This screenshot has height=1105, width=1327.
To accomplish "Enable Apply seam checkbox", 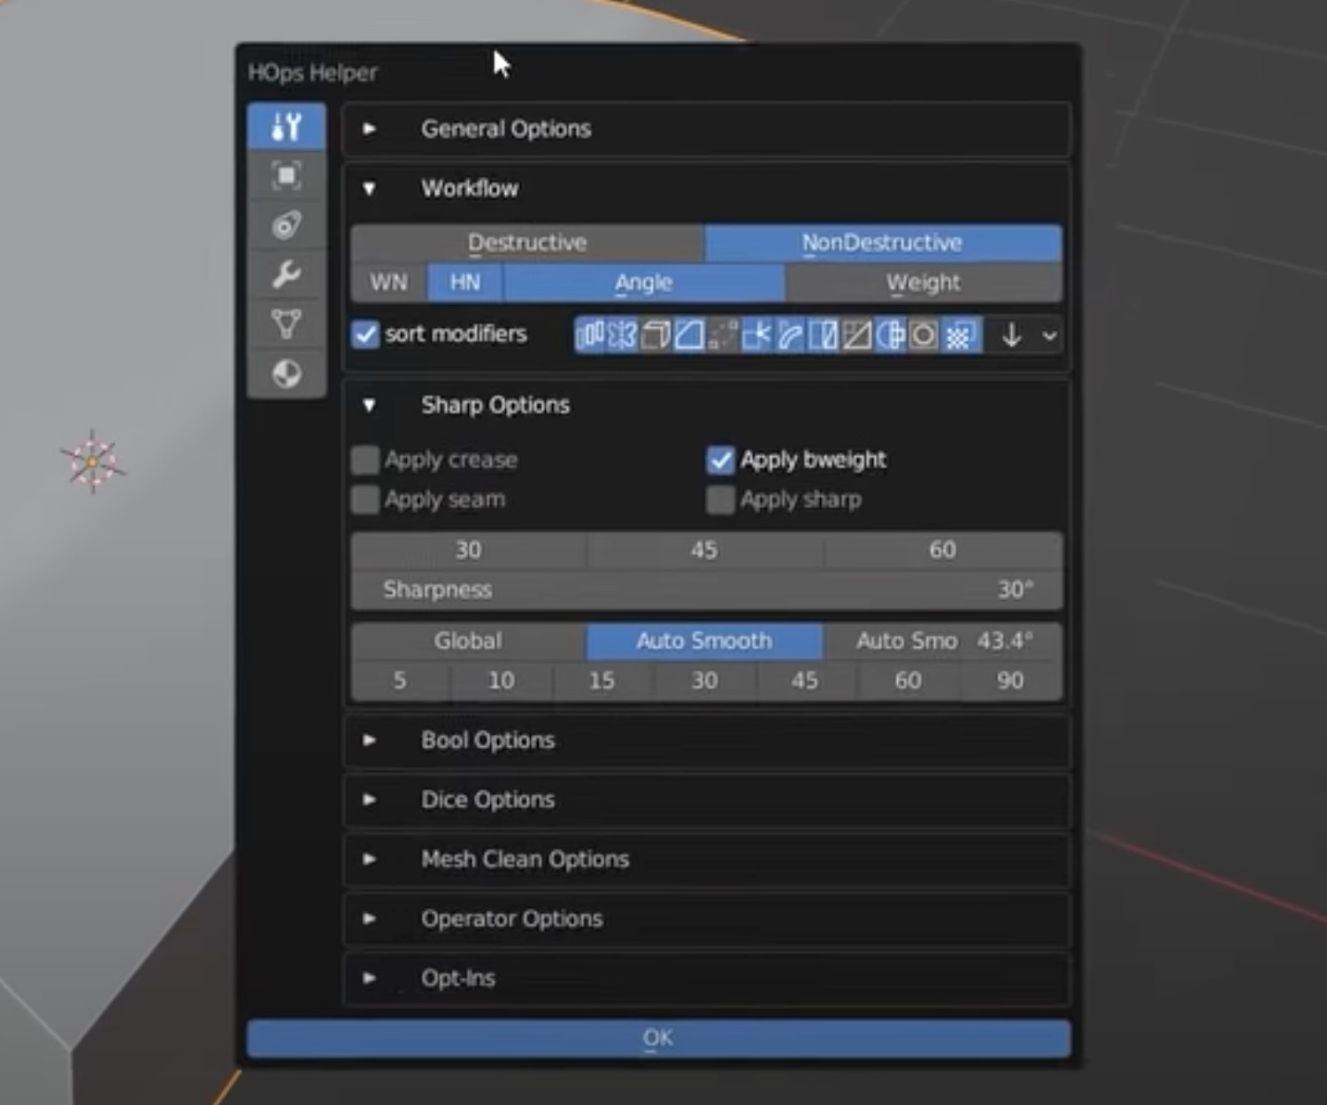I will click(365, 499).
